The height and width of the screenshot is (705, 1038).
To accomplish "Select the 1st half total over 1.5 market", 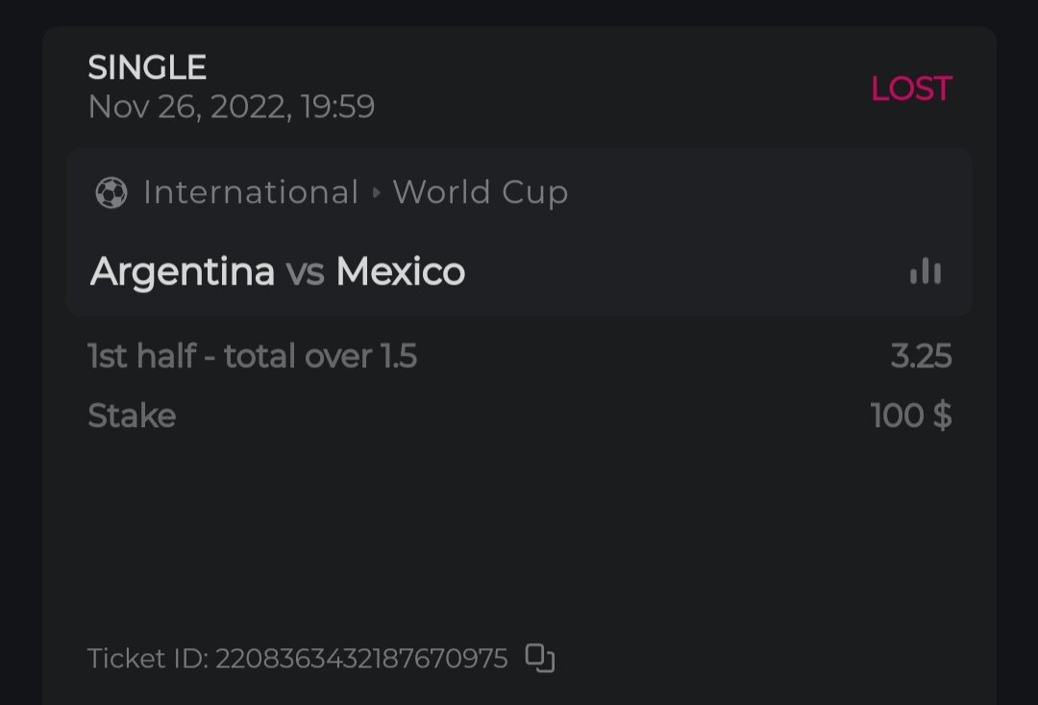I will point(252,357).
